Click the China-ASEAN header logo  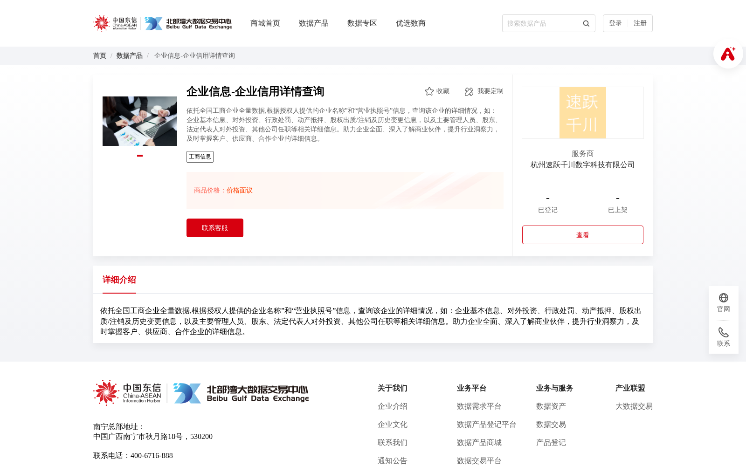point(115,23)
